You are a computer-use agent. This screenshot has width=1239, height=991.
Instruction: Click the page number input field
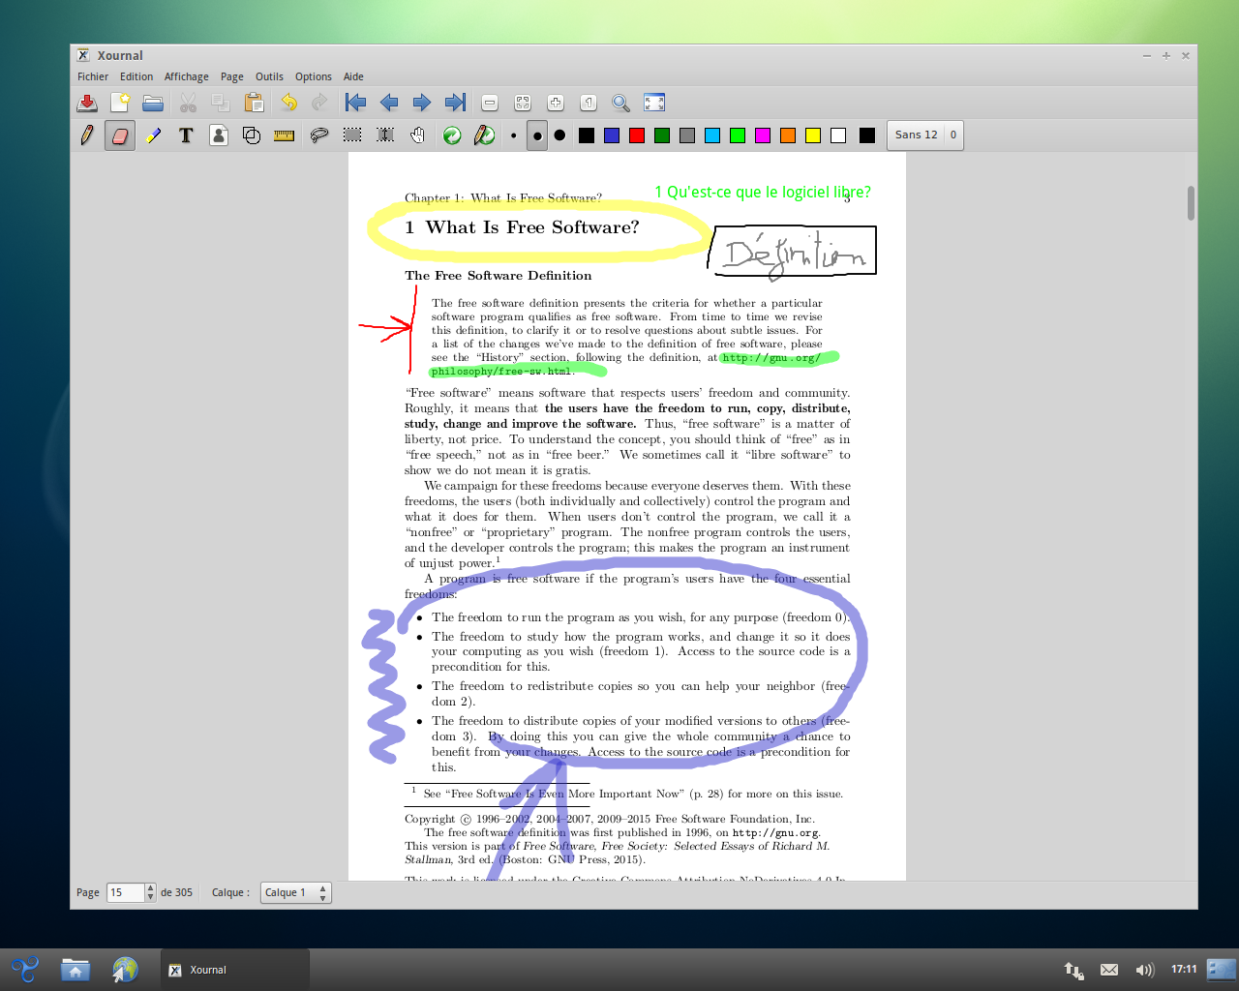[x=125, y=892]
